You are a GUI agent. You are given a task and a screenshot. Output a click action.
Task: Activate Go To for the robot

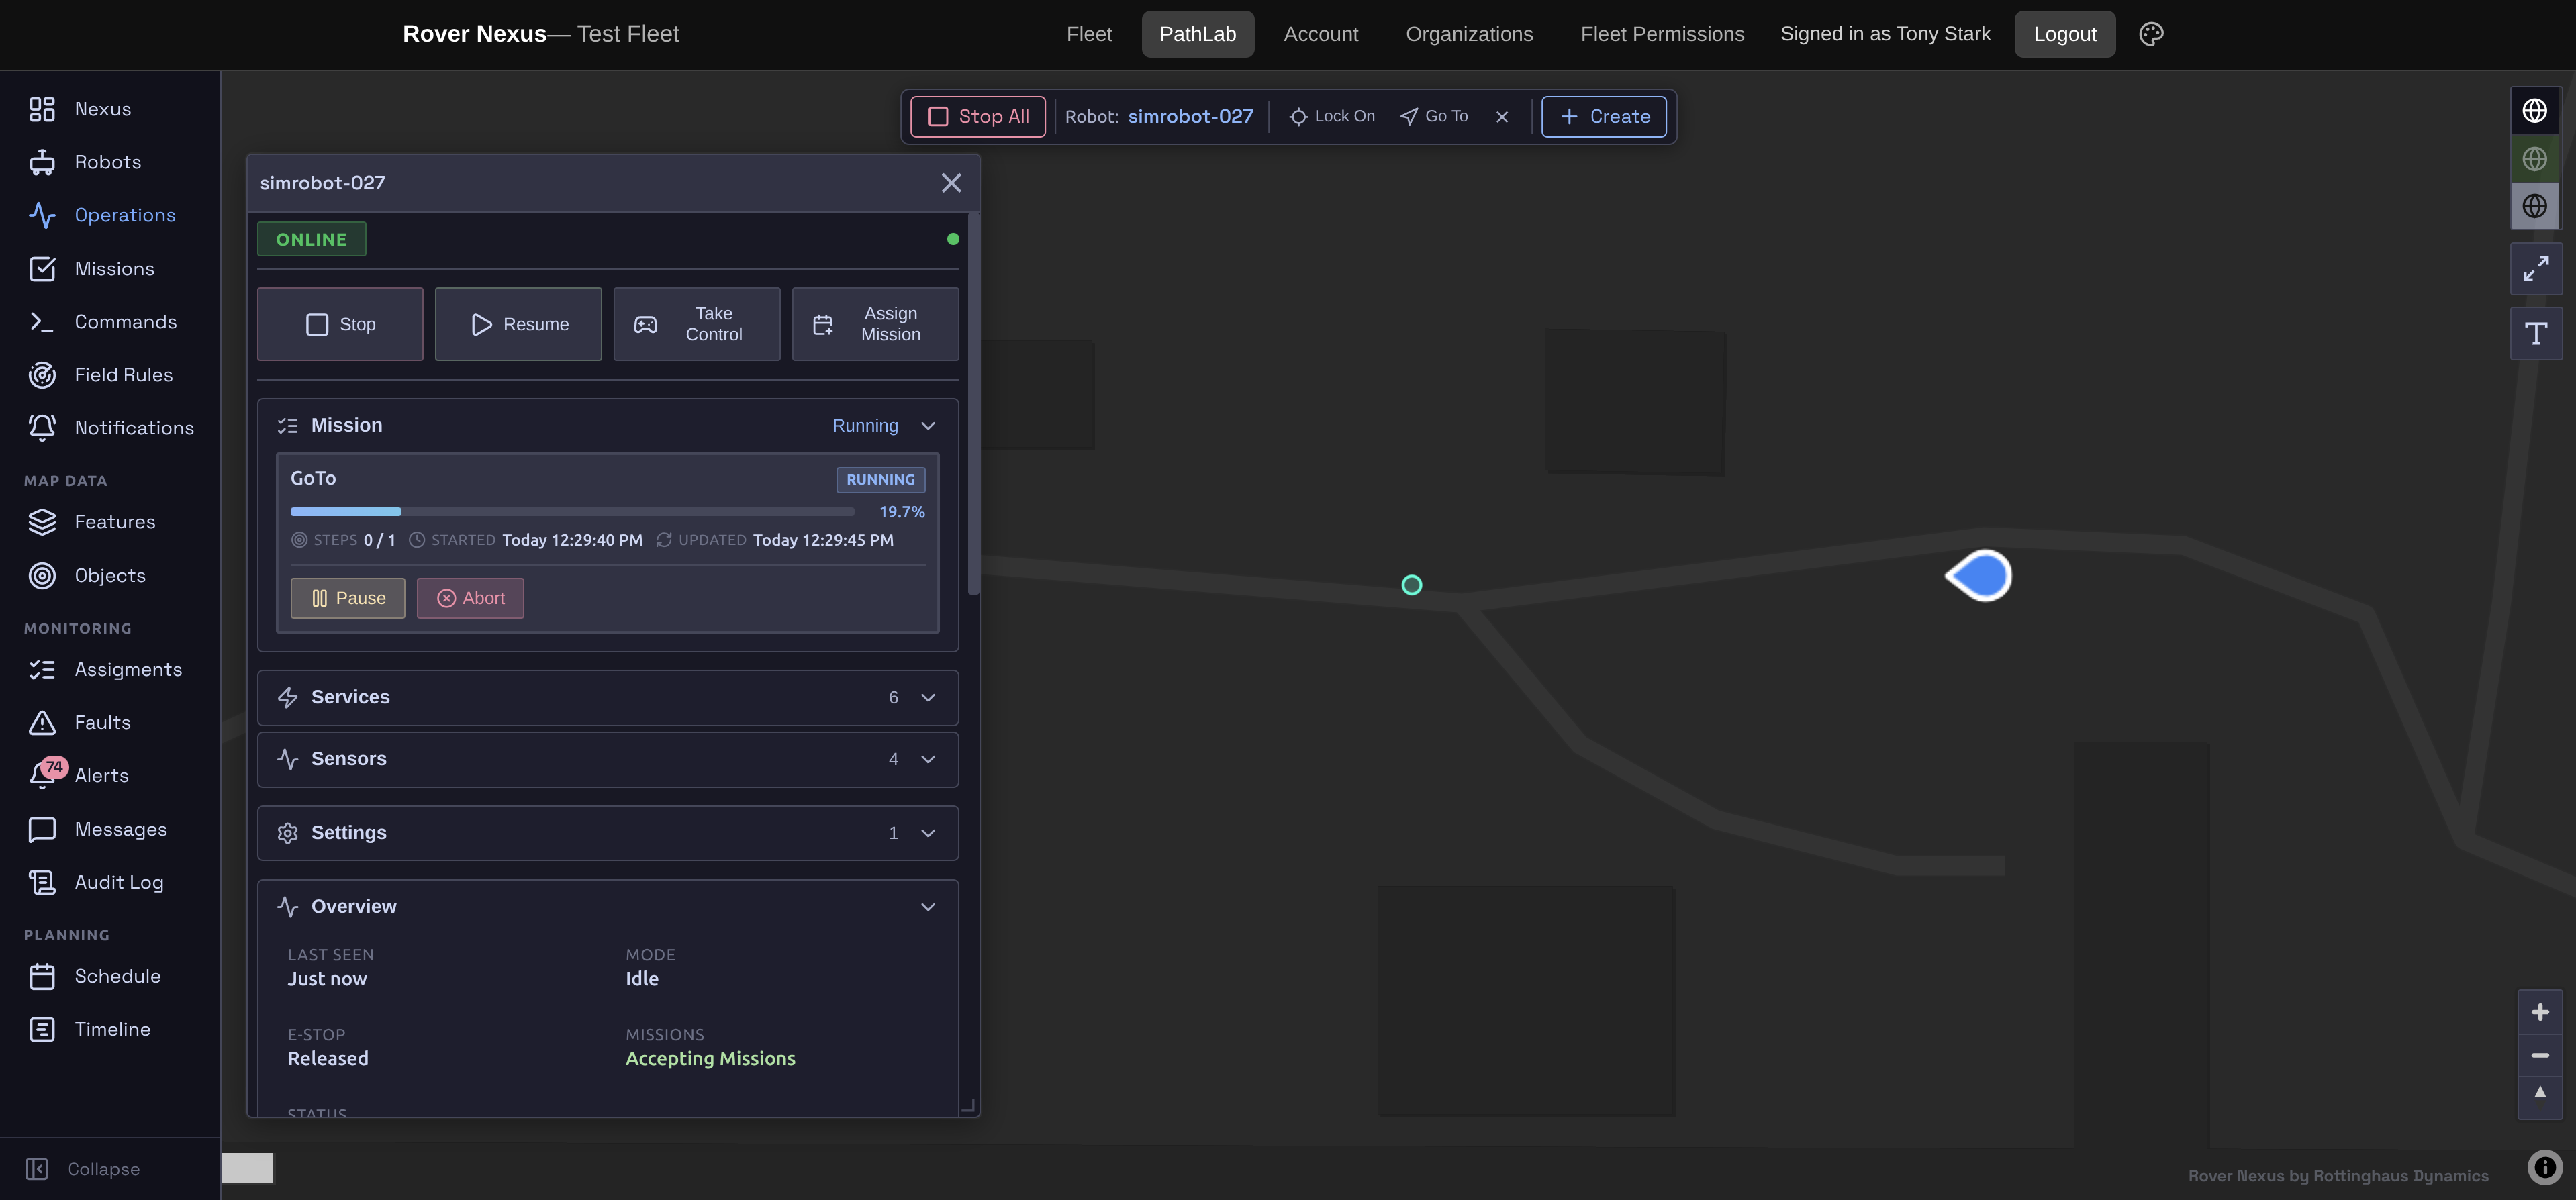coord(1434,117)
